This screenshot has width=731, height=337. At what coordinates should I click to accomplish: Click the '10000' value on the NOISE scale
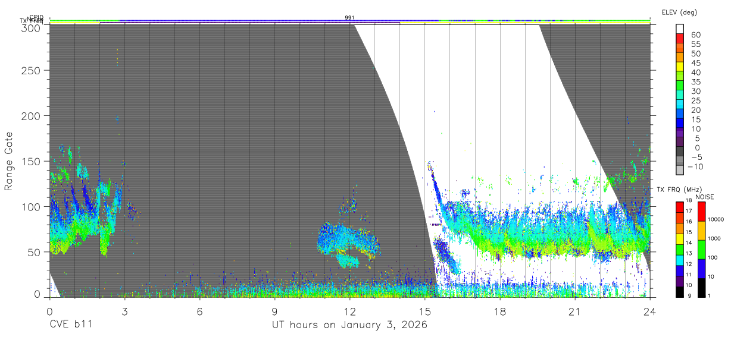point(716,219)
